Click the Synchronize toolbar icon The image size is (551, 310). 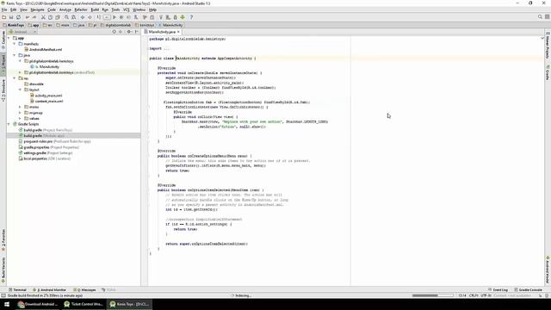[18, 17]
